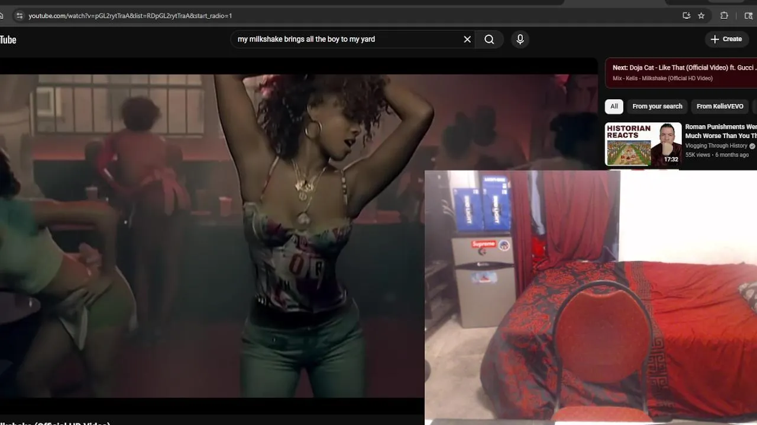The image size is (757, 425).
Task: Open the Create upload menu
Action: (x=726, y=39)
